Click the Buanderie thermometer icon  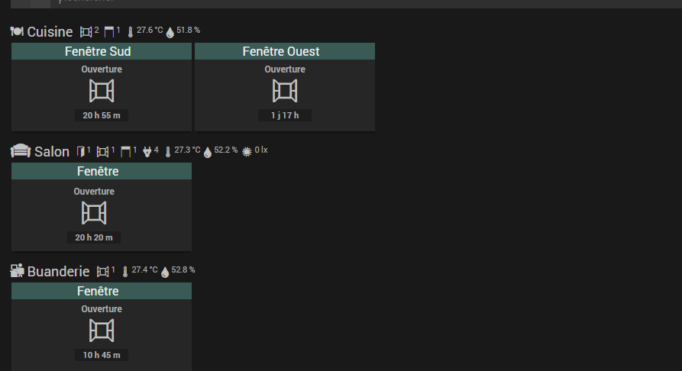(125, 272)
